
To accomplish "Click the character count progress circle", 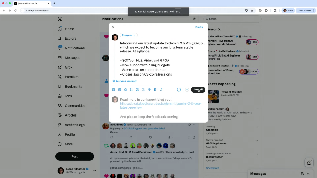I will [x=179, y=90].
